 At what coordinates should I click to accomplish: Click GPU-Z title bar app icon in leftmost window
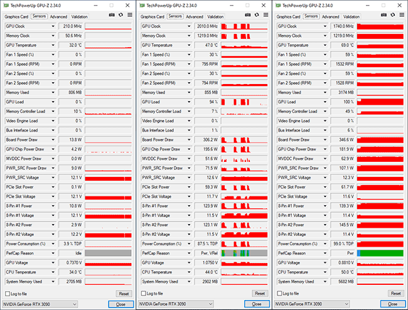5,5
